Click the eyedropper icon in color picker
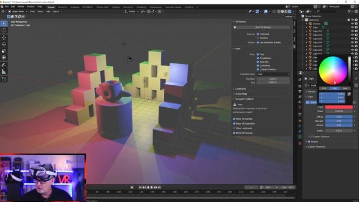The image size is (359, 202). click(349, 94)
